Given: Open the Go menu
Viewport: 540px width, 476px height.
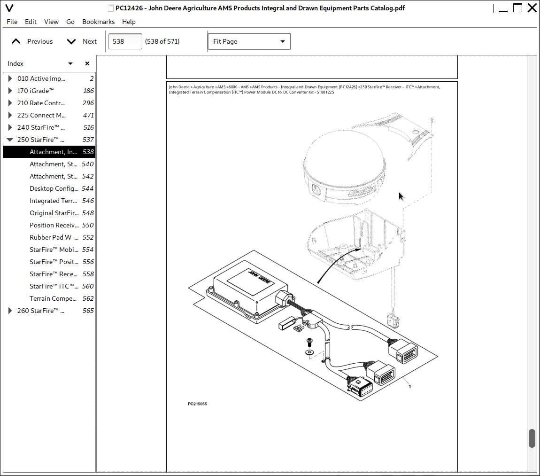Looking at the screenshot, I should [70, 22].
